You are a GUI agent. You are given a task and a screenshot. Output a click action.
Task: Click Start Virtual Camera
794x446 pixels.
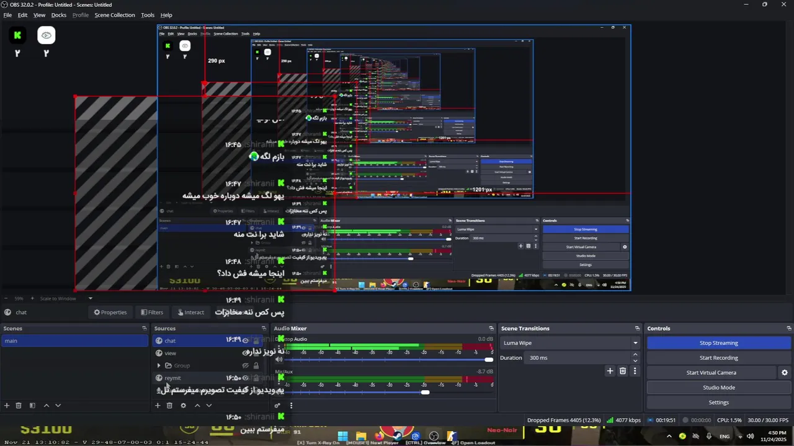click(711, 372)
